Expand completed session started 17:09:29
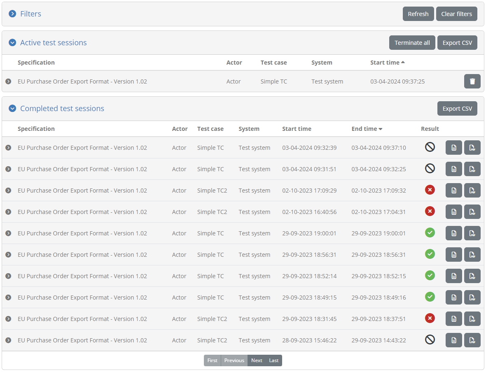This screenshot has width=486, height=372. coord(8,191)
